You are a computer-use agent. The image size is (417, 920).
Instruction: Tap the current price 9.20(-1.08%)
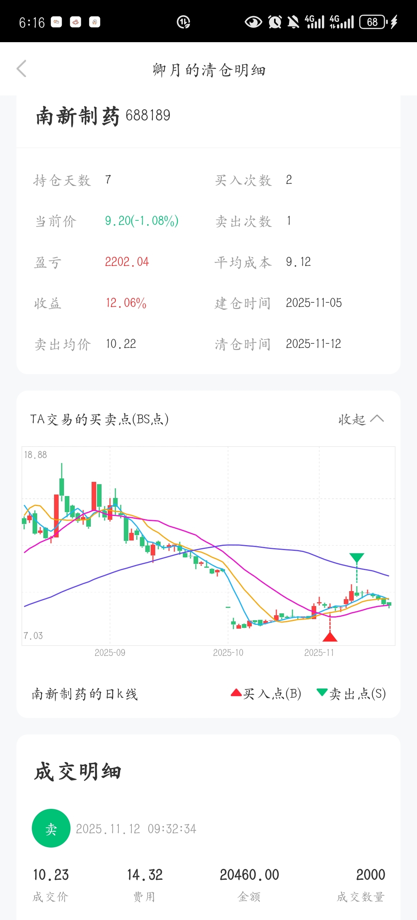141,221
